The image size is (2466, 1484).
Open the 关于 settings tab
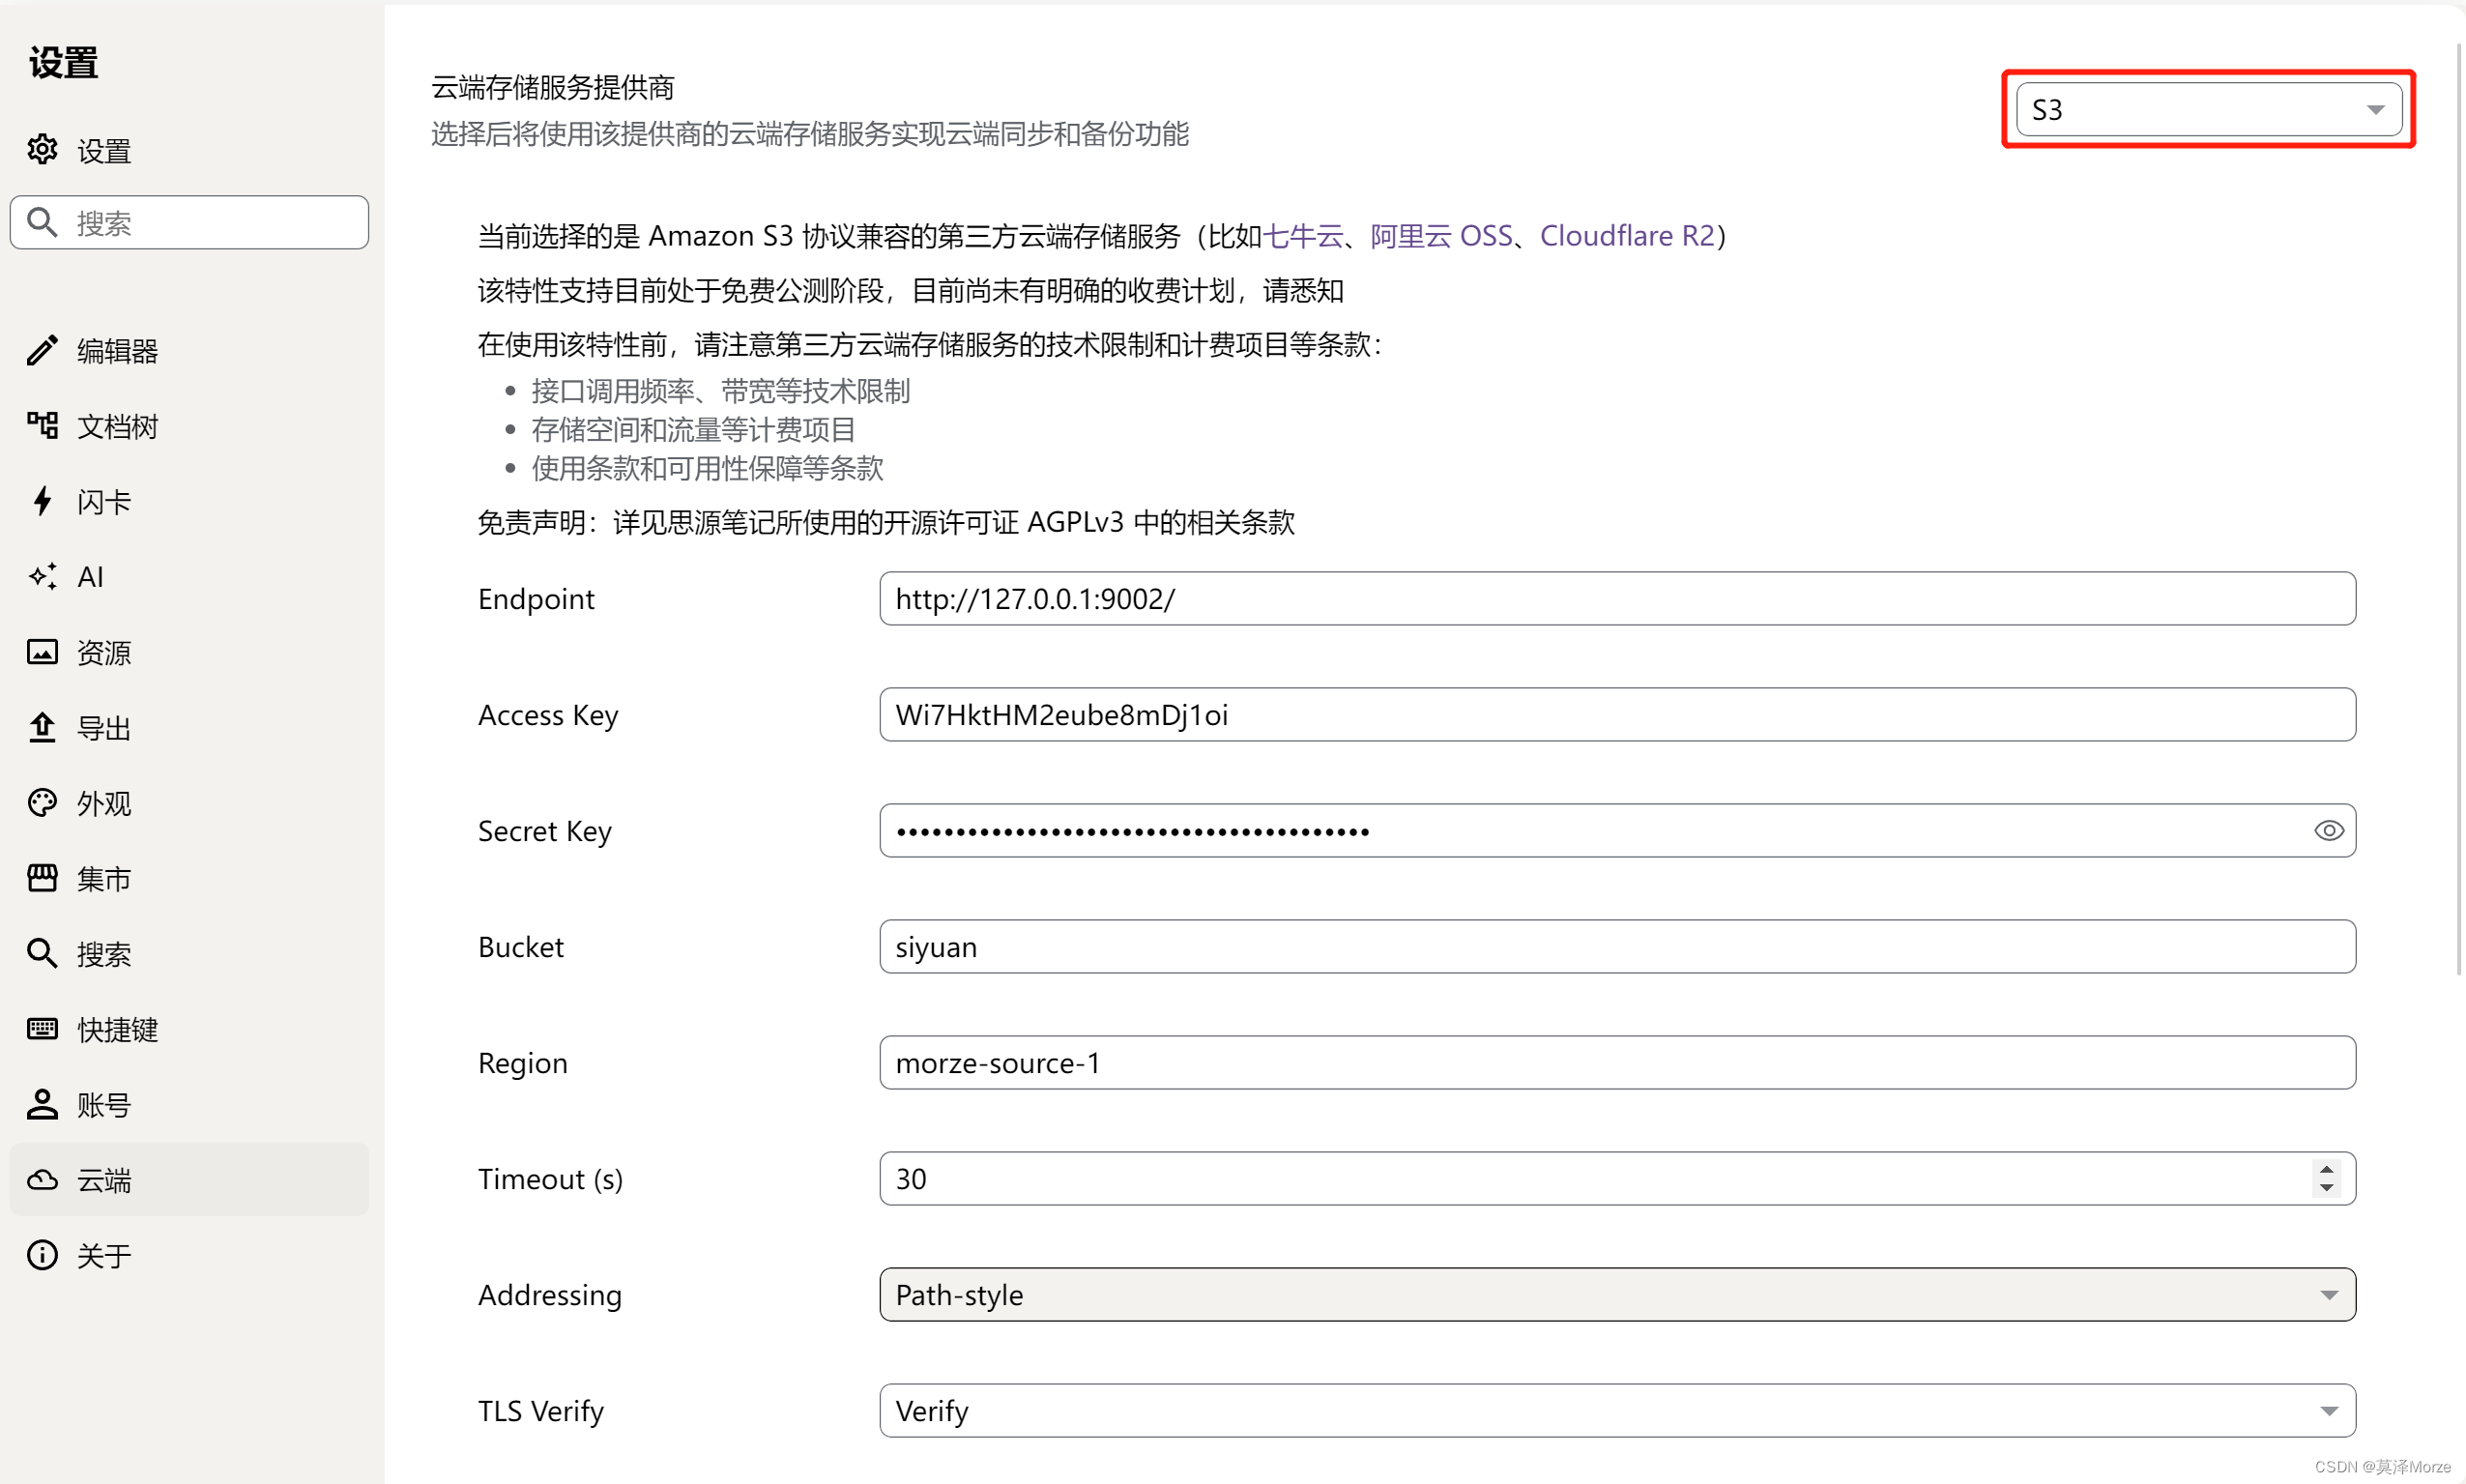(x=103, y=1256)
